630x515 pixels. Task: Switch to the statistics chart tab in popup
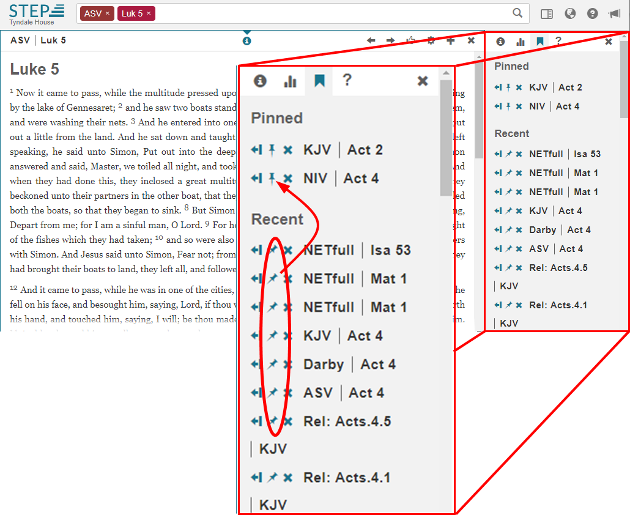point(289,81)
